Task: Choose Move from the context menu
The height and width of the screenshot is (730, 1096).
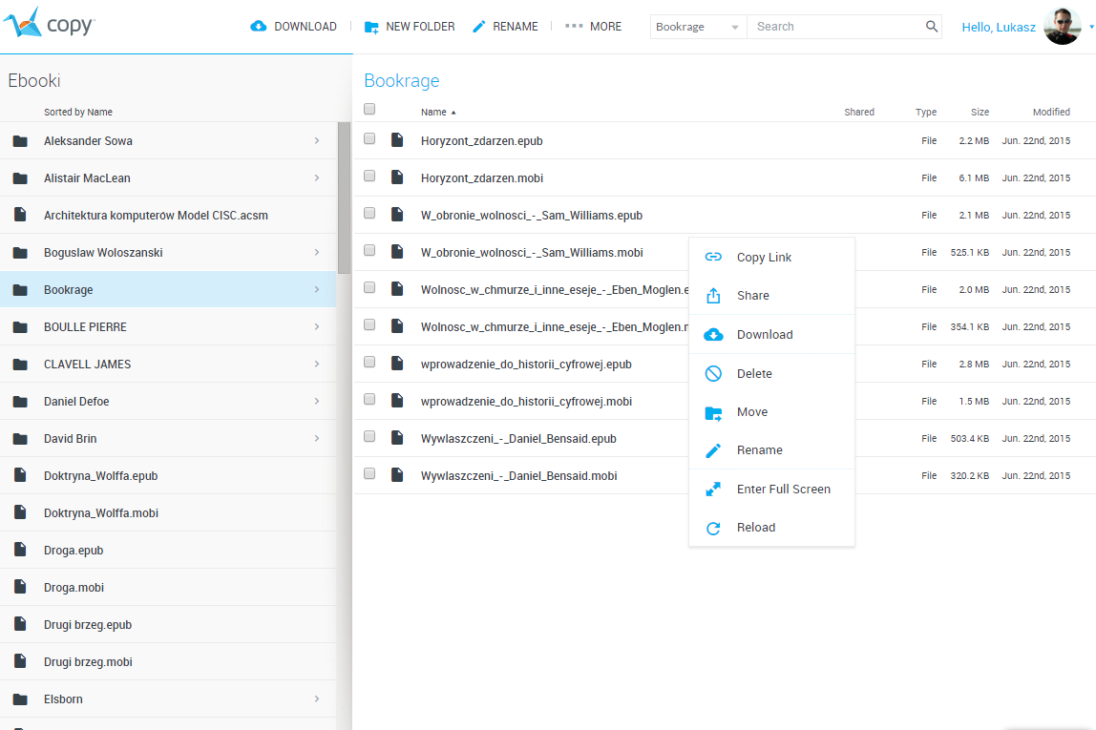Action: click(x=752, y=412)
